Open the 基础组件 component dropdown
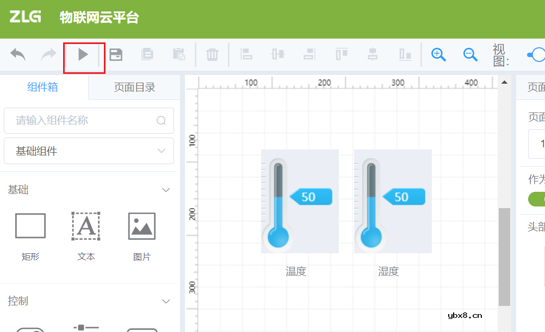The height and width of the screenshot is (332, 545). 89,151
